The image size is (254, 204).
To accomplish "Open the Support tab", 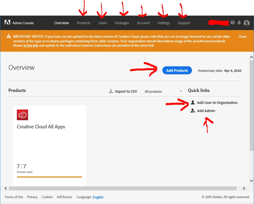I will tap(184, 23).
